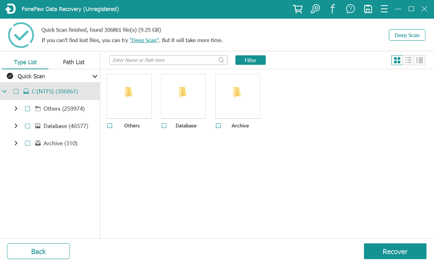Click the key register icon
Viewport: 434px width, 266px height.
(x=315, y=9)
